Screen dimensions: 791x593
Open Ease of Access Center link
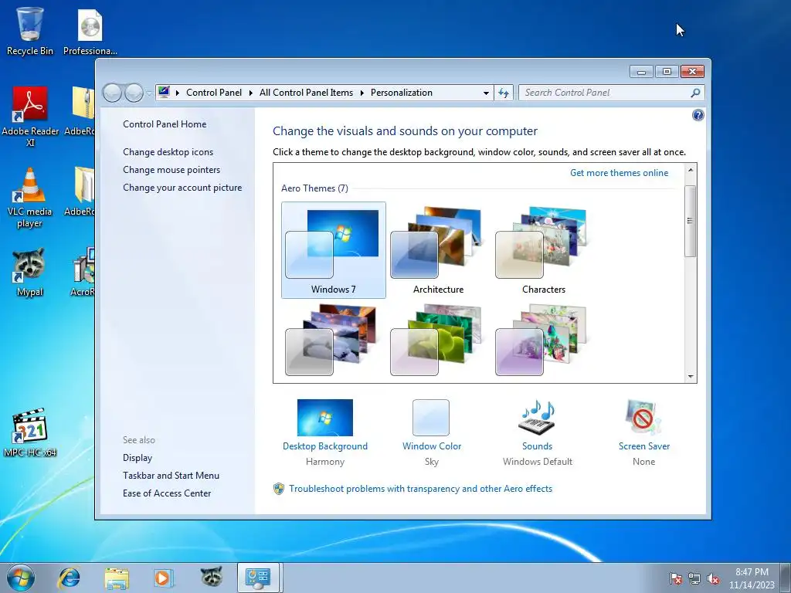click(x=167, y=493)
